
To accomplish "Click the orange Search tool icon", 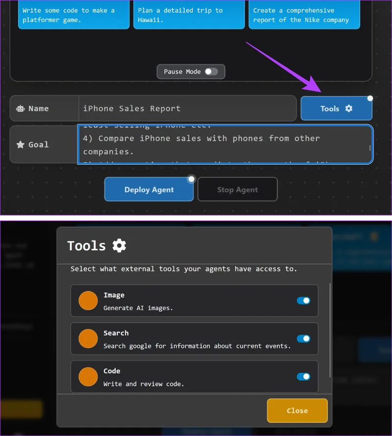I will click(x=88, y=339).
